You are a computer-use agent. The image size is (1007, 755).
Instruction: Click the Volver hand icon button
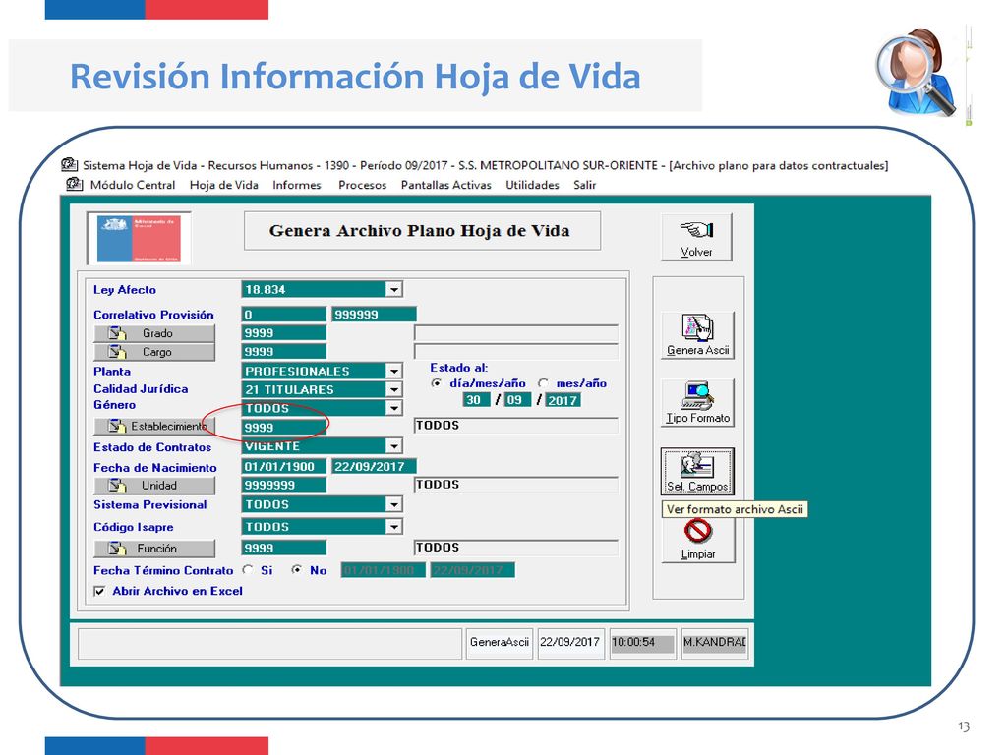(696, 236)
